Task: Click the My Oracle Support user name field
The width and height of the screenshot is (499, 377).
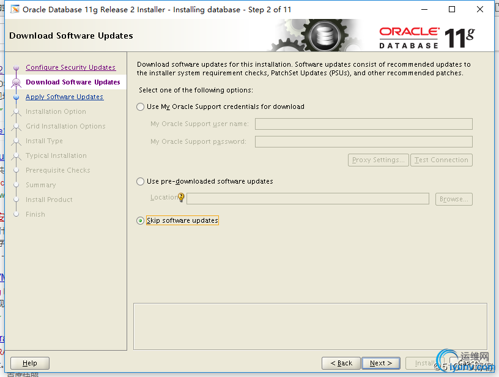Action: pos(364,124)
